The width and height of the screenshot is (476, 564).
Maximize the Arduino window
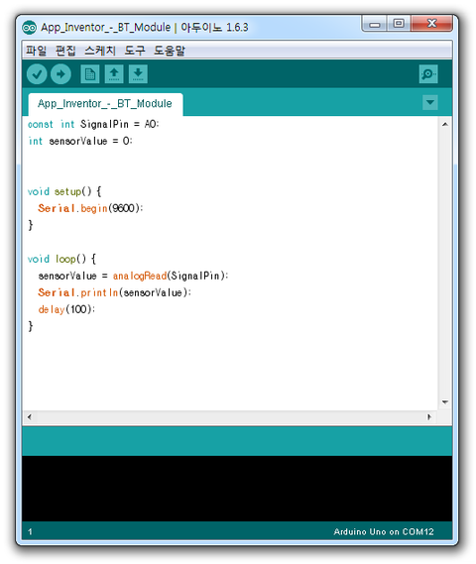pyautogui.click(x=399, y=24)
